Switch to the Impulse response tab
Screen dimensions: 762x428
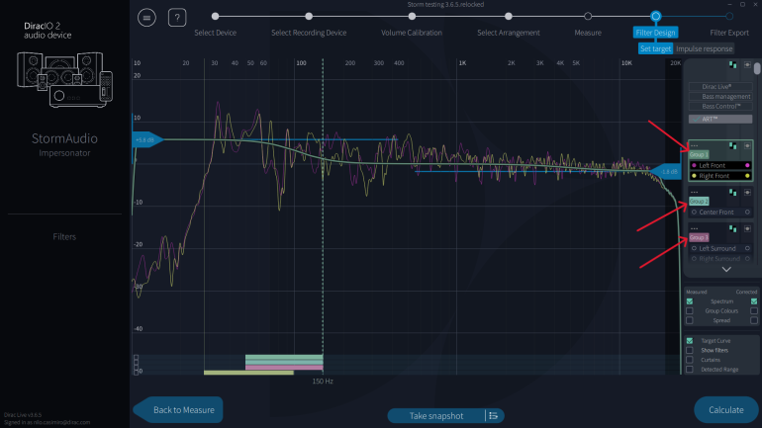coord(704,48)
